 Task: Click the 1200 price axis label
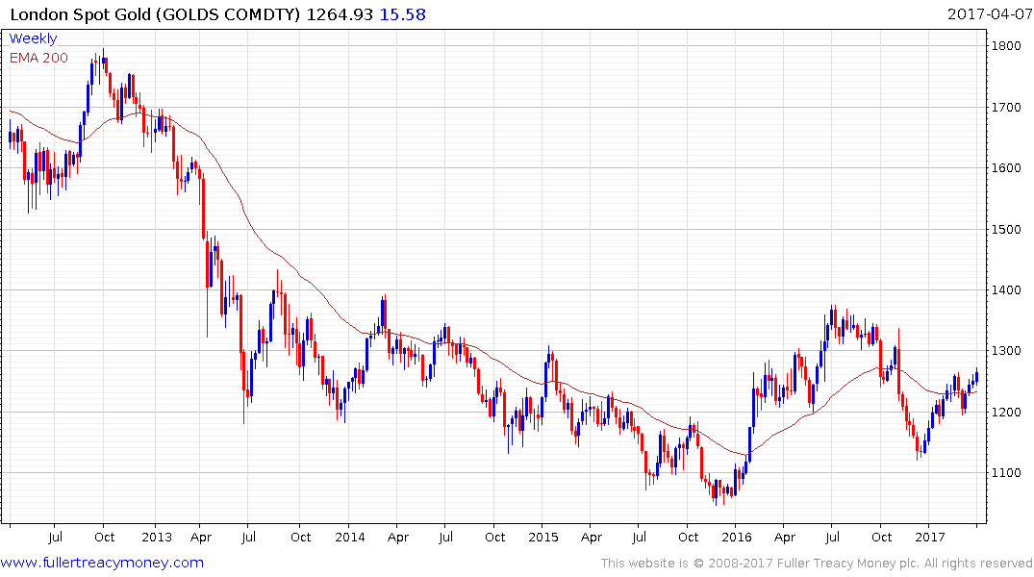[1006, 413]
